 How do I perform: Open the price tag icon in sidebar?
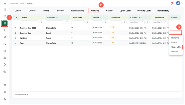5,64
